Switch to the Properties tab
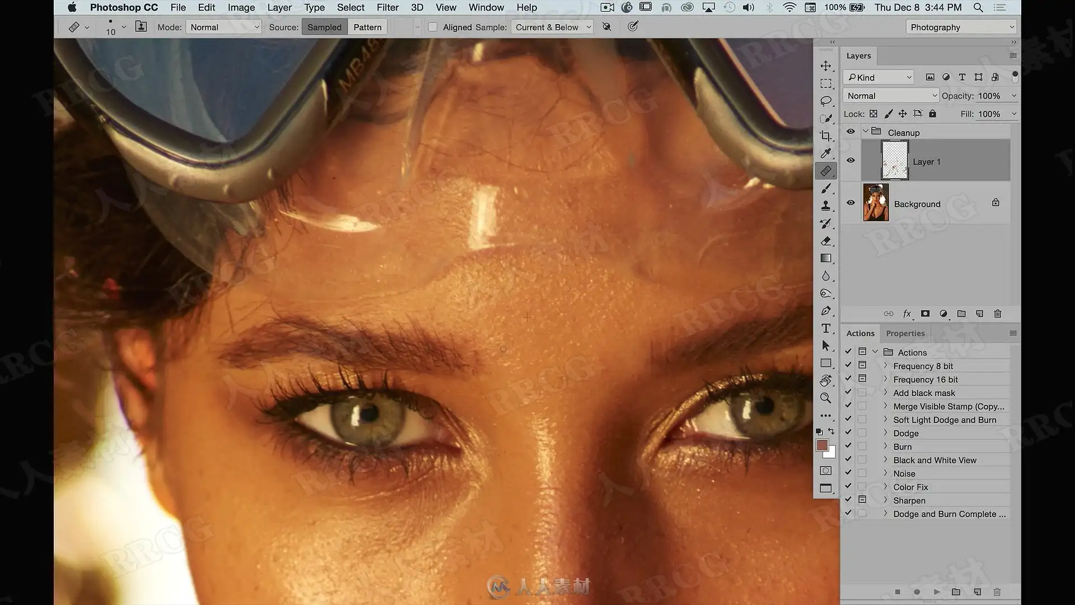This screenshot has width=1075, height=605. point(905,333)
